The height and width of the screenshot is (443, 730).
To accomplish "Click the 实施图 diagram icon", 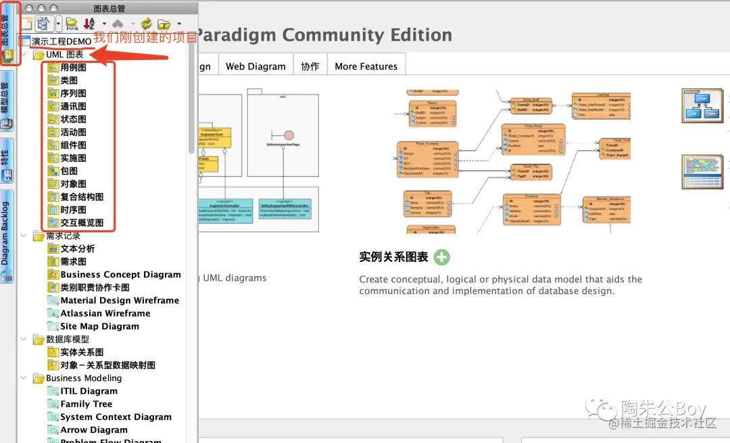I will point(53,158).
